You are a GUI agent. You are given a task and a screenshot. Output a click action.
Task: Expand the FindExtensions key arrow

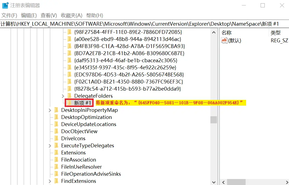click(x=50, y=181)
